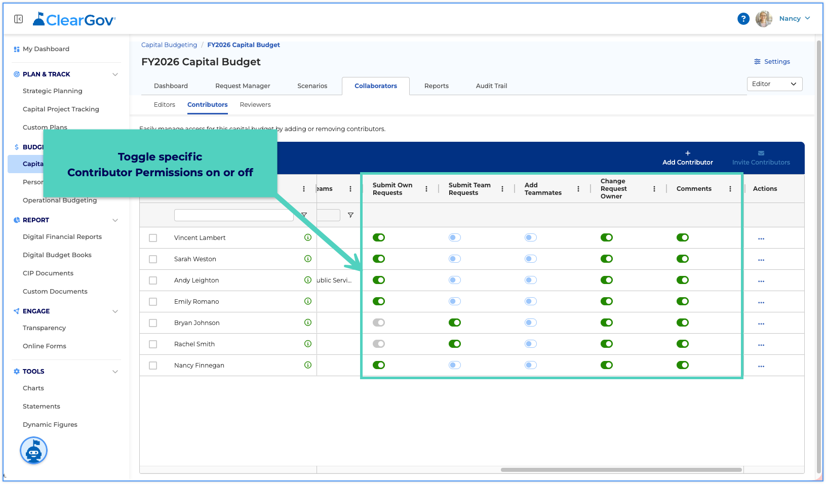The image size is (826, 484).
Task: Click the horizontal scrollbar below the table
Action: (x=621, y=470)
